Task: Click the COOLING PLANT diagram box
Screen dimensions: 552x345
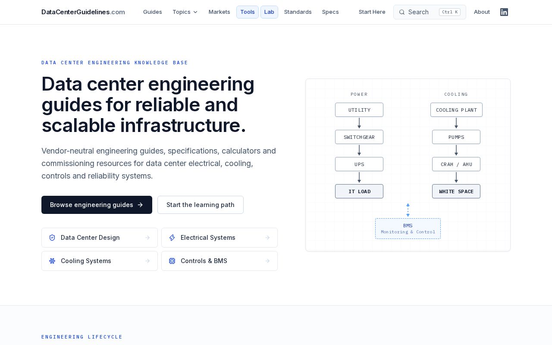Action: coord(456,110)
